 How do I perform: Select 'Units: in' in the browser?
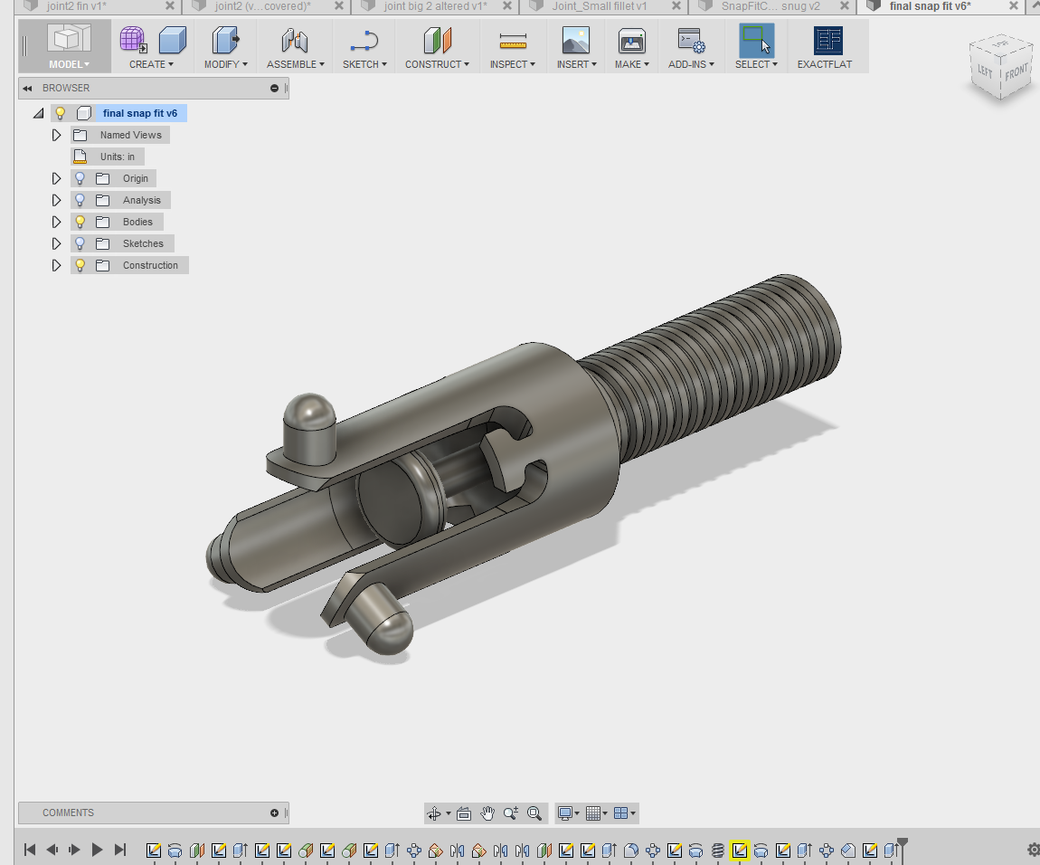click(117, 157)
